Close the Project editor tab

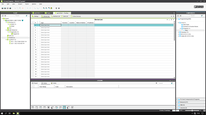52,13
